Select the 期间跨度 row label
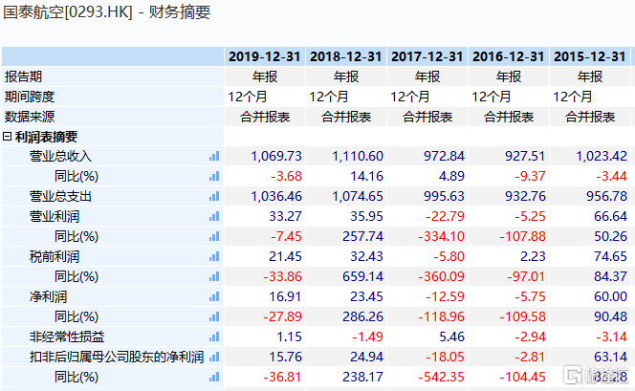635x391 pixels. [30, 97]
